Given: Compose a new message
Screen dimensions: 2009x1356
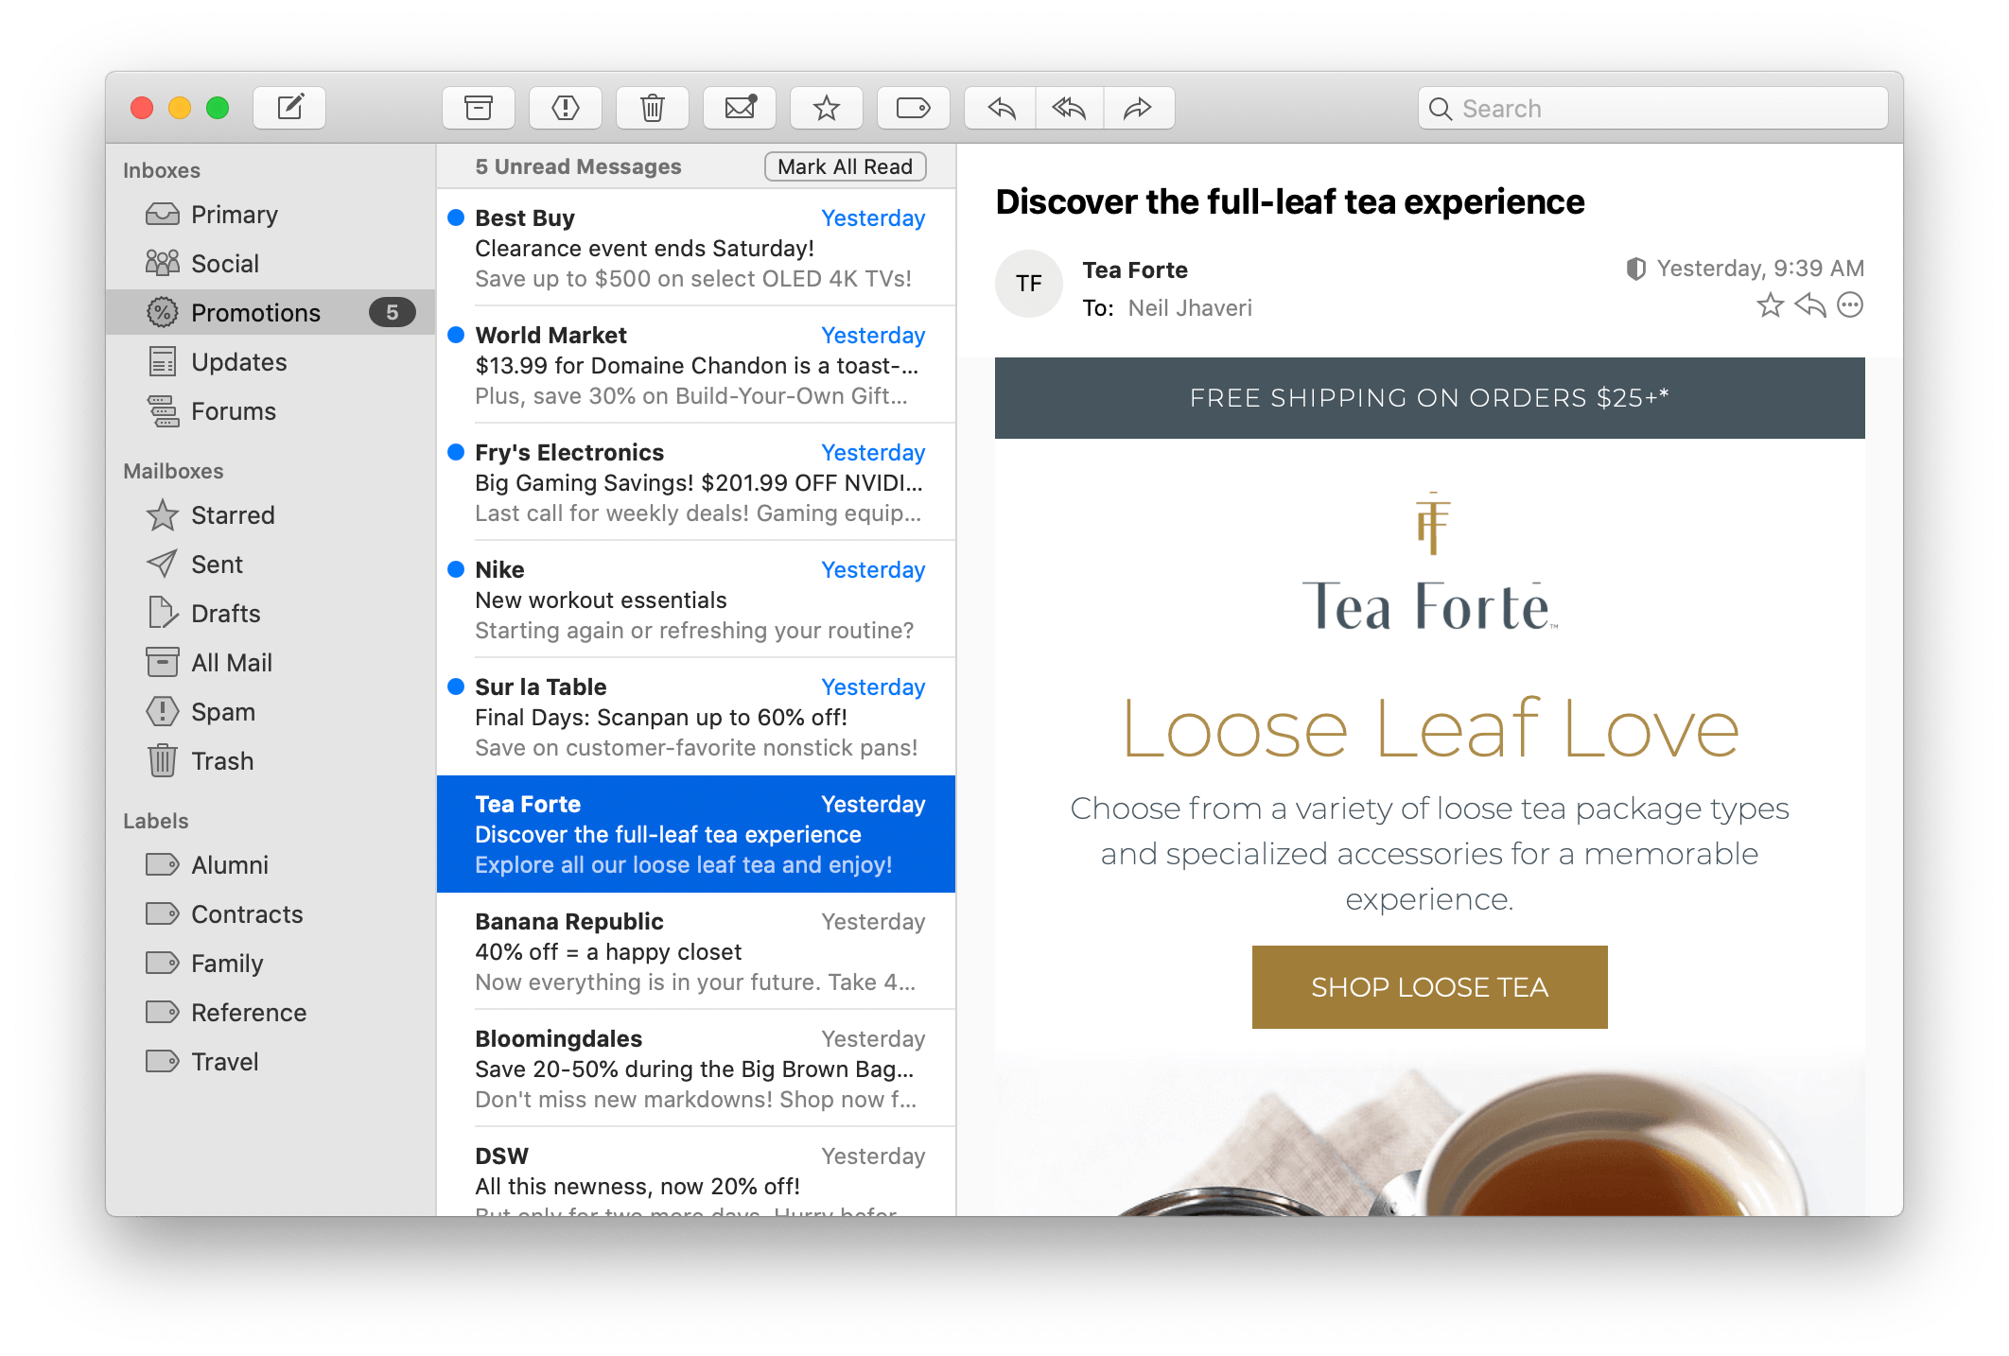Looking at the screenshot, I should pos(289,107).
